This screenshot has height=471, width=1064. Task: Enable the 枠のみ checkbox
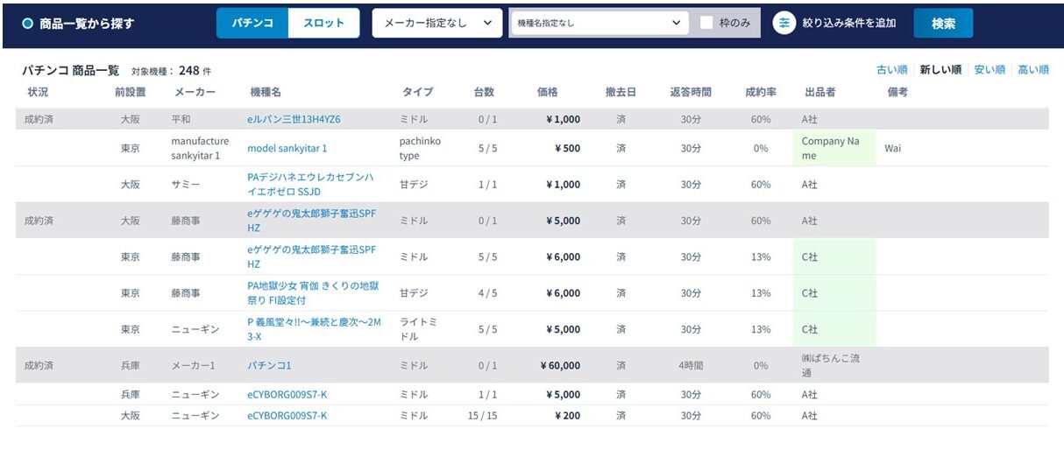point(706,24)
